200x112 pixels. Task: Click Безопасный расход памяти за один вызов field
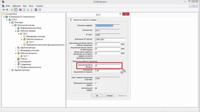tap(107, 49)
